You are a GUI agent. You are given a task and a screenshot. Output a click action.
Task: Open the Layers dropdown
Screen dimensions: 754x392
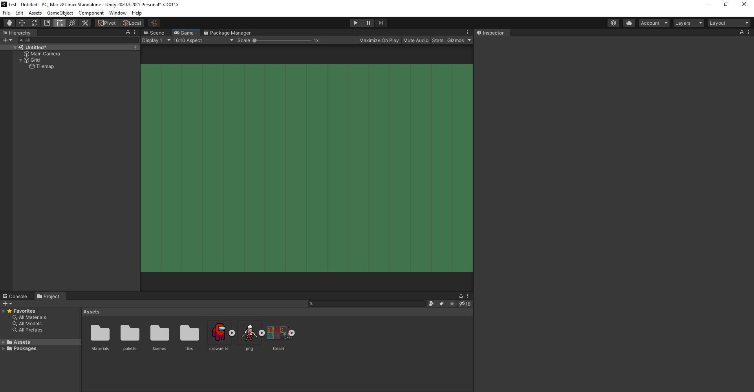click(688, 23)
